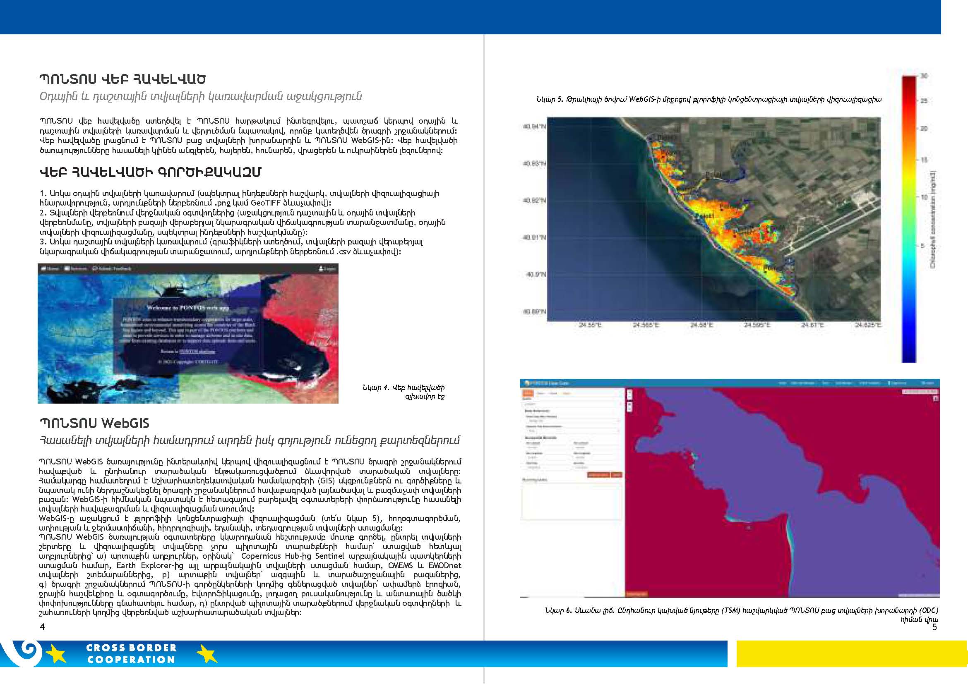This screenshot has width=968, height=684.
Task: Click the yellow star right of Cross Border Cooperation
Action: tap(207, 655)
